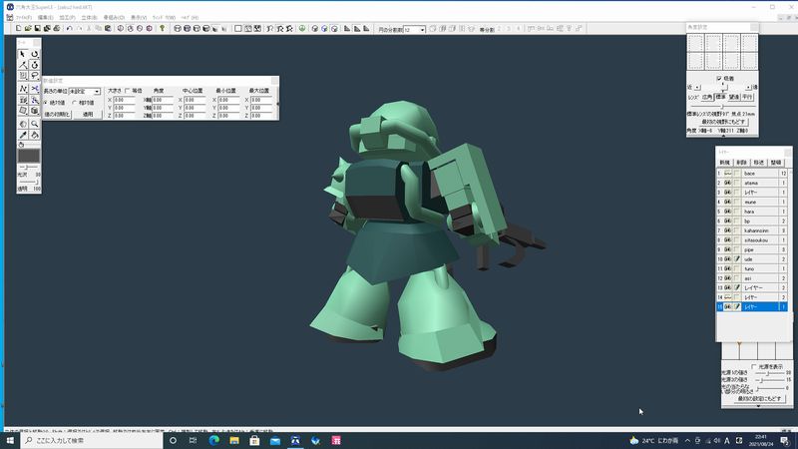Toggle the edit checkbox on the ude layer
The image size is (798, 449).
click(x=737, y=259)
